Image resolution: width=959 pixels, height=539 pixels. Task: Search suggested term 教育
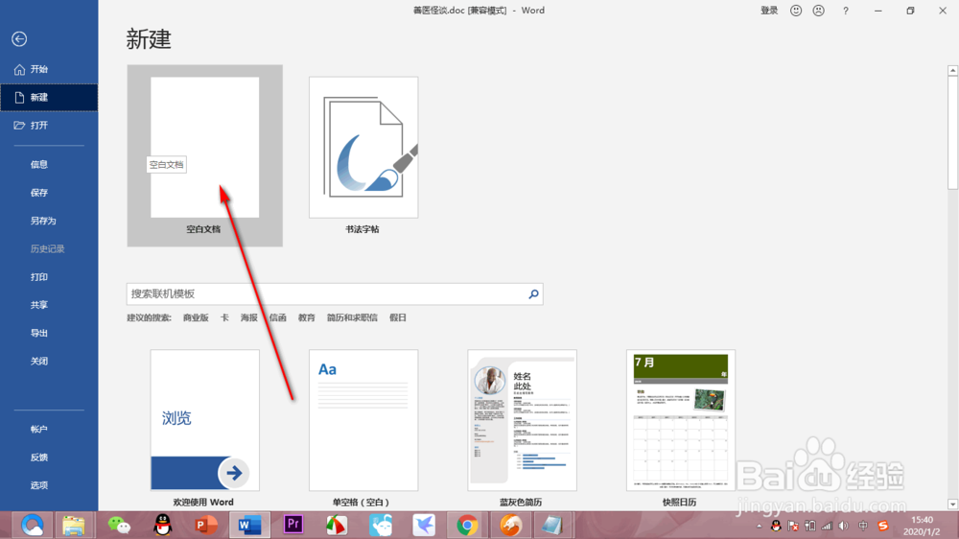(307, 317)
